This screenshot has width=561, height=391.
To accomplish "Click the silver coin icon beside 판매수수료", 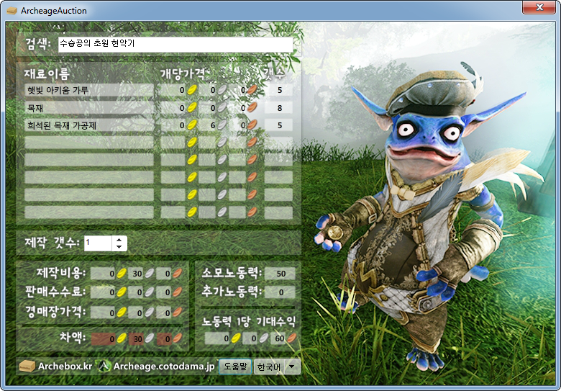I will (150, 293).
